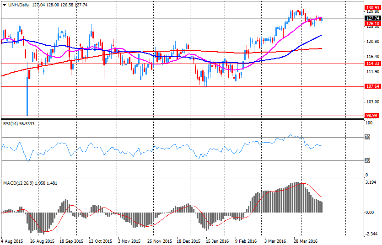The width and height of the screenshot is (382, 245).
Task: Click the RSI 30 level marker
Action: 367,160
